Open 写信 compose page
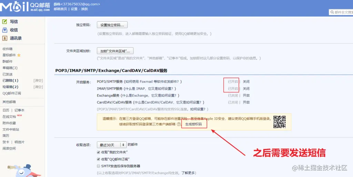 tap(14, 22)
